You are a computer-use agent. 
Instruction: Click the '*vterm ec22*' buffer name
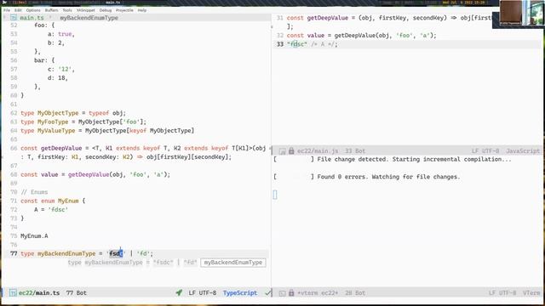(318, 292)
